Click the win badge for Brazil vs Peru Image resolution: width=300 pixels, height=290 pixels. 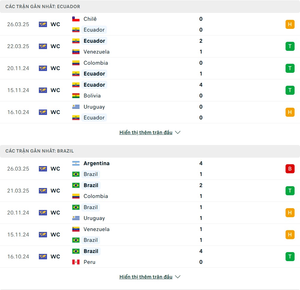[x=290, y=257]
